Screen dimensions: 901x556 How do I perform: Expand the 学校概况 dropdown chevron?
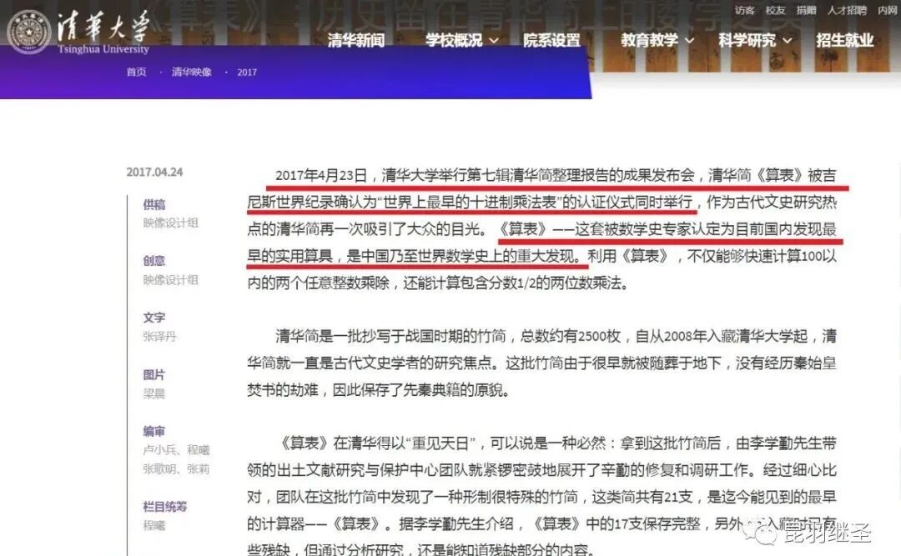[494, 41]
